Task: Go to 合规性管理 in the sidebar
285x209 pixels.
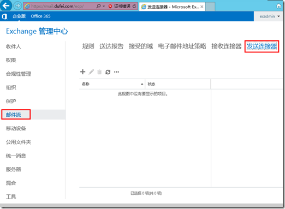Action: [19, 74]
